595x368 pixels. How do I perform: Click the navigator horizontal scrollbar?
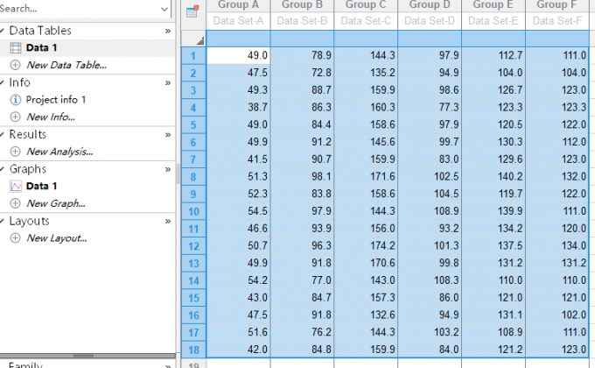click(87, 357)
